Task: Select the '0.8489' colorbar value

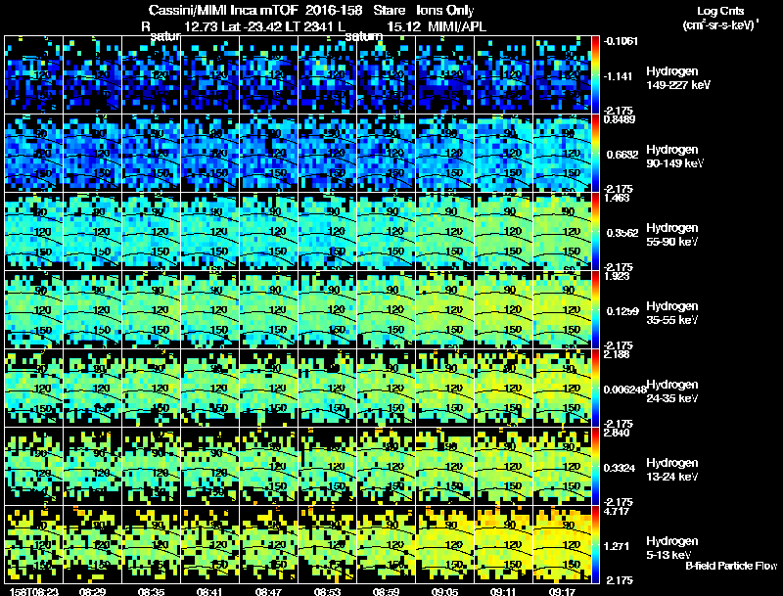Action: (620, 119)
